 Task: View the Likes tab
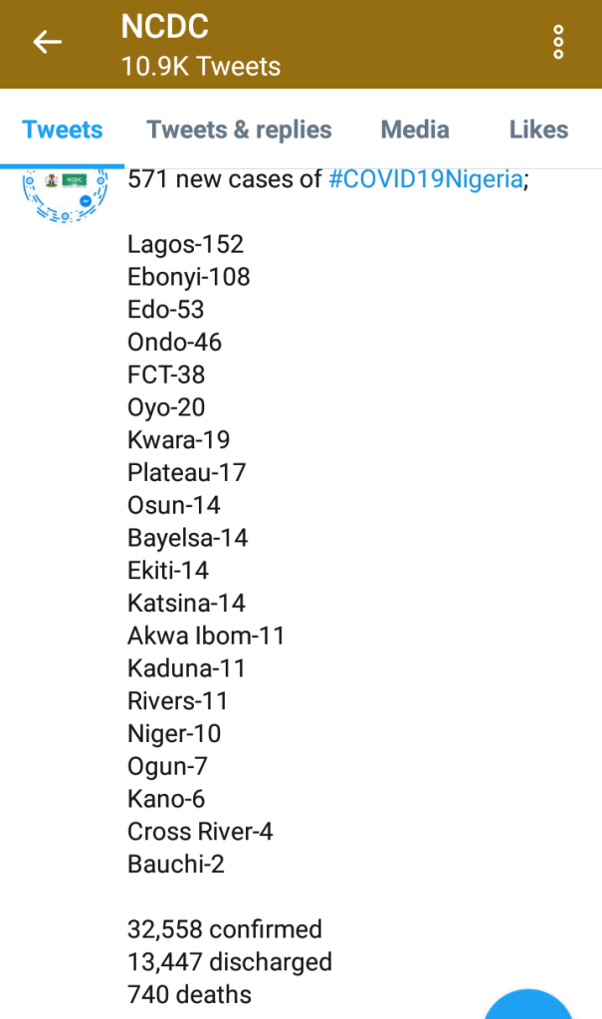point(538,129)
